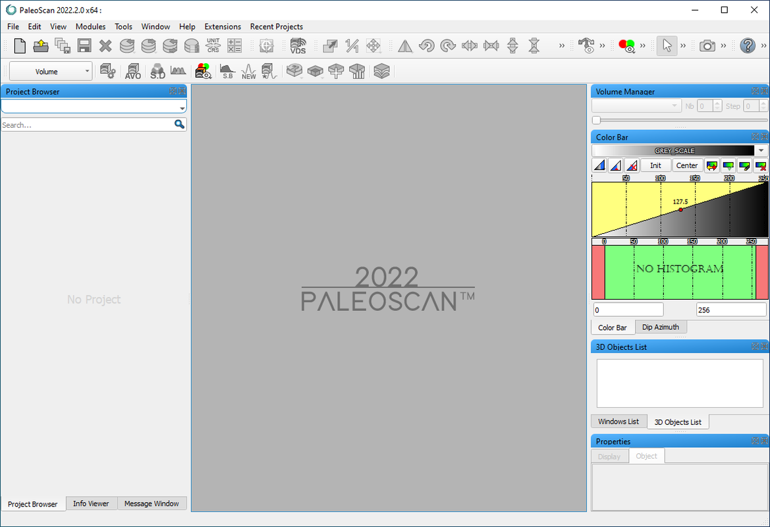
Task: Click the fit-to-window crosshair arrows icon
Action: [373, 45]
